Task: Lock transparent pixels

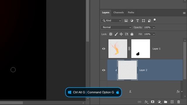Action: pos(111,34)
